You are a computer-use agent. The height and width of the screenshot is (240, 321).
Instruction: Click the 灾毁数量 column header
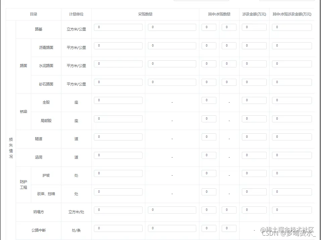pyautogui.click(x=145, y=14)
